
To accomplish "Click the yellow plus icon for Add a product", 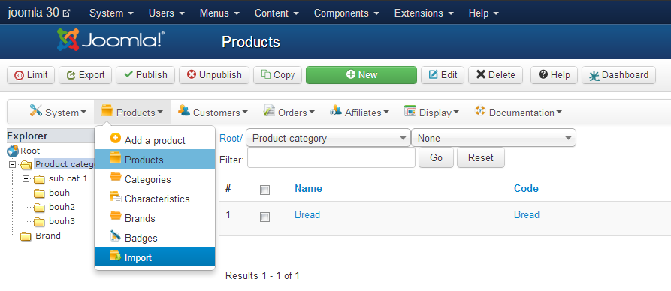I will (115, 139).
